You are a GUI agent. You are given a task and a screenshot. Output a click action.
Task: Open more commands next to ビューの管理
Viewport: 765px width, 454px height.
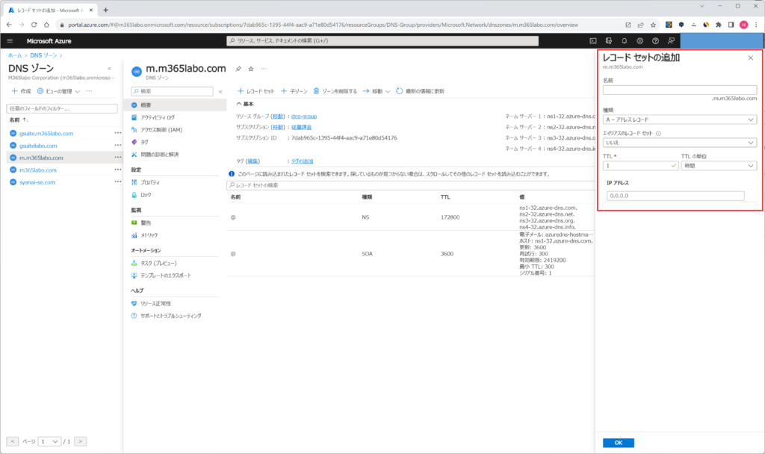(x=90, y=91)
